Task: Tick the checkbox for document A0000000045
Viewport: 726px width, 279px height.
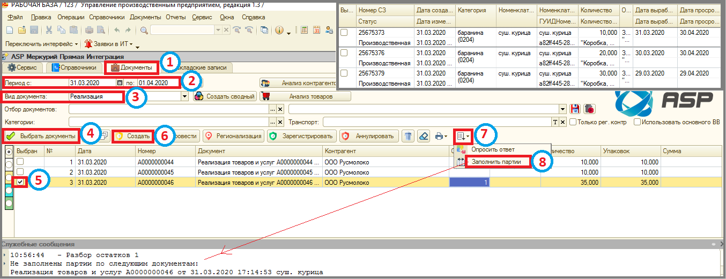Action: [20, 172]
